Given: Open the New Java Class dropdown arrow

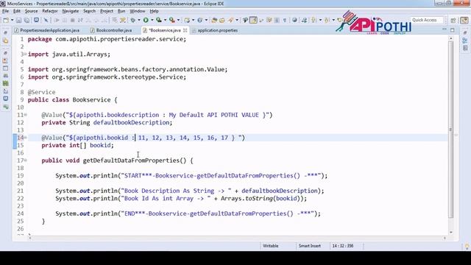Looking at the screenshot, I should click(206, 20).
